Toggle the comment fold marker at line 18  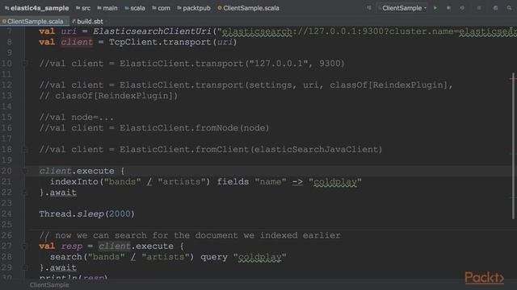pyautogui.click(x=25, y=150)
